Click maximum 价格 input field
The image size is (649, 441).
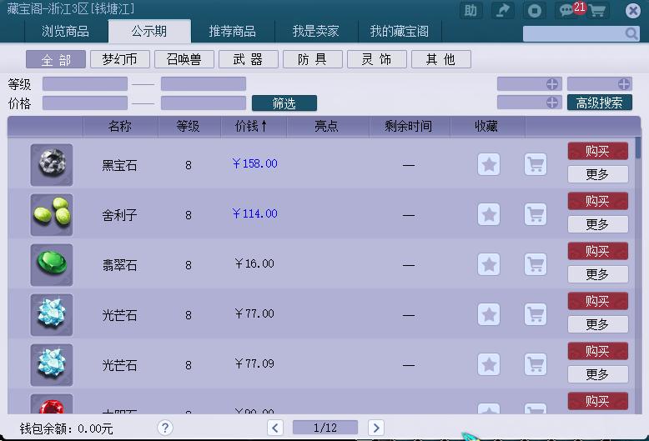tap(204, 103)
